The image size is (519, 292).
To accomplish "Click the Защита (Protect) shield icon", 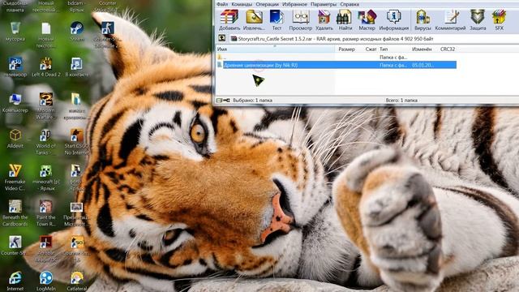I will click(x=478, y=20).
